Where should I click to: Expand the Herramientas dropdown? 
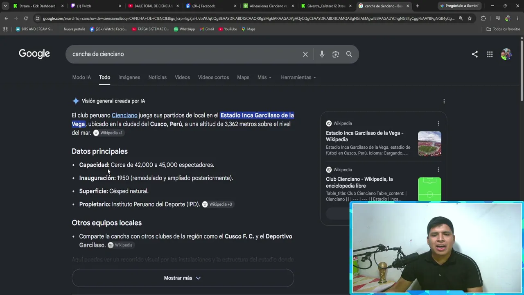[298, 77]
